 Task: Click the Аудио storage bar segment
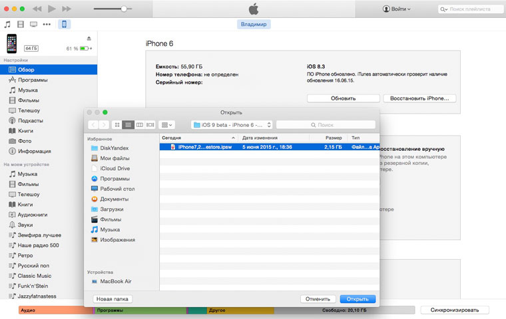point(56,310)
